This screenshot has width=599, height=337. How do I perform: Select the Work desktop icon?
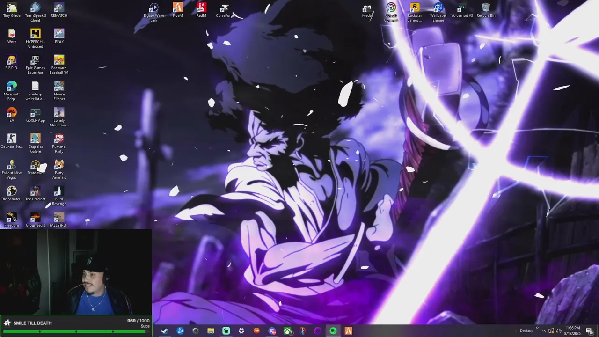point(12,37)
